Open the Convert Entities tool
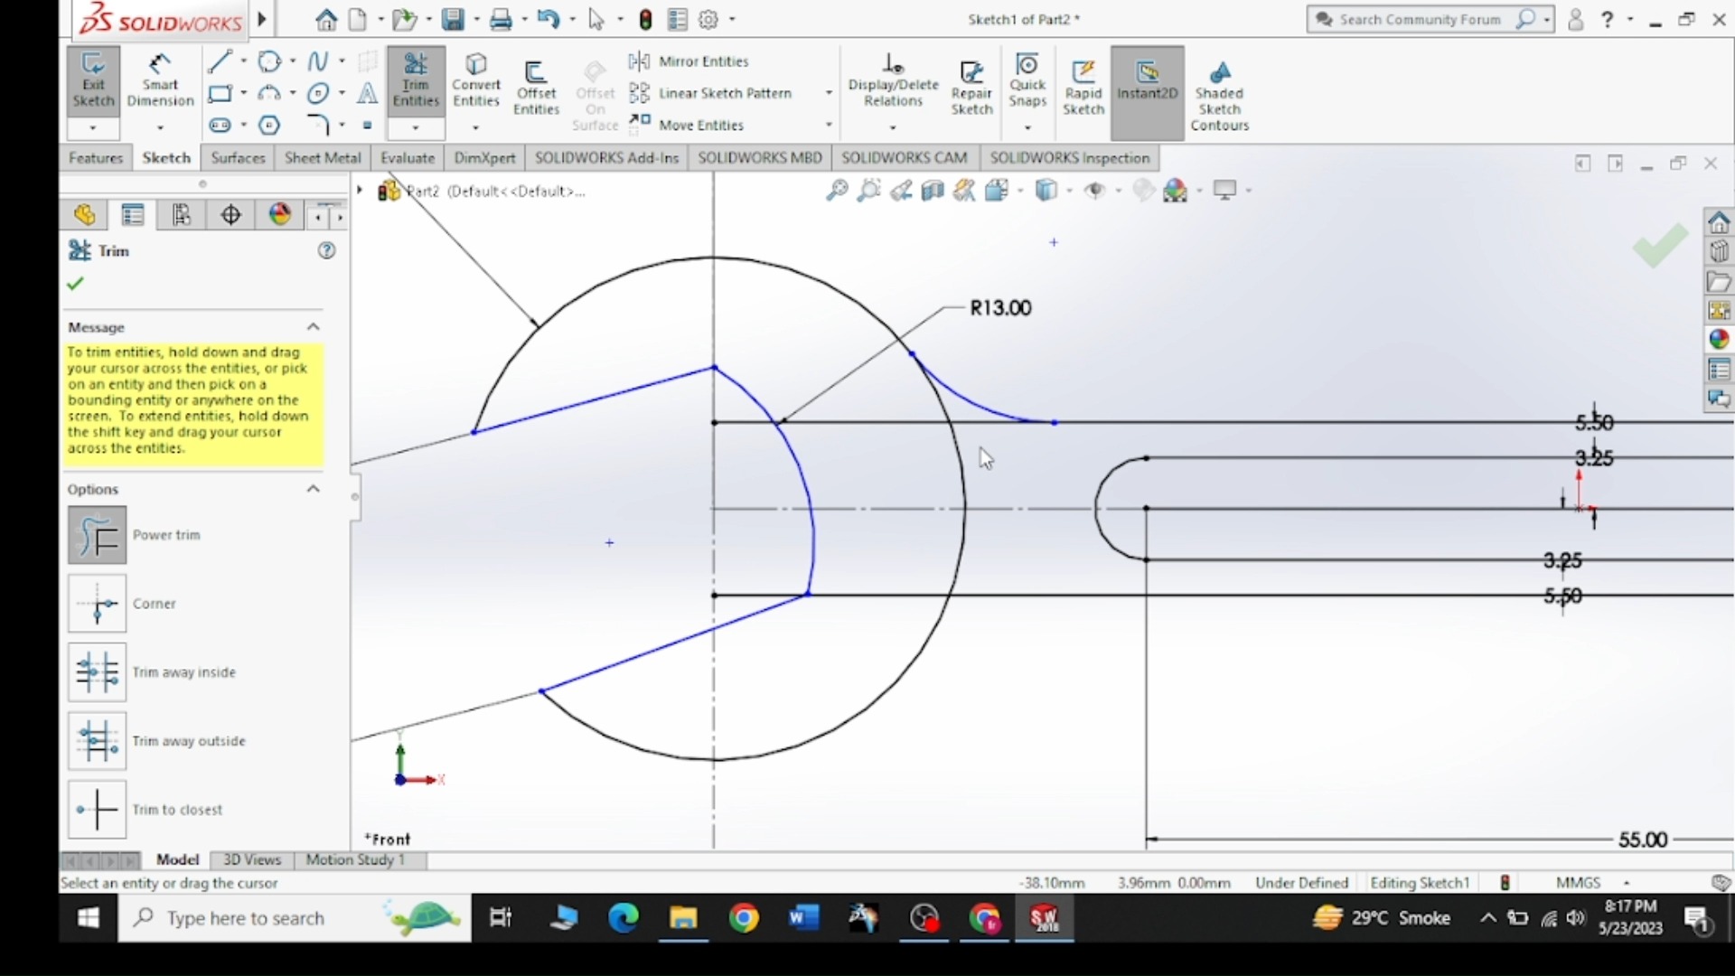 [x=476, y=81]
